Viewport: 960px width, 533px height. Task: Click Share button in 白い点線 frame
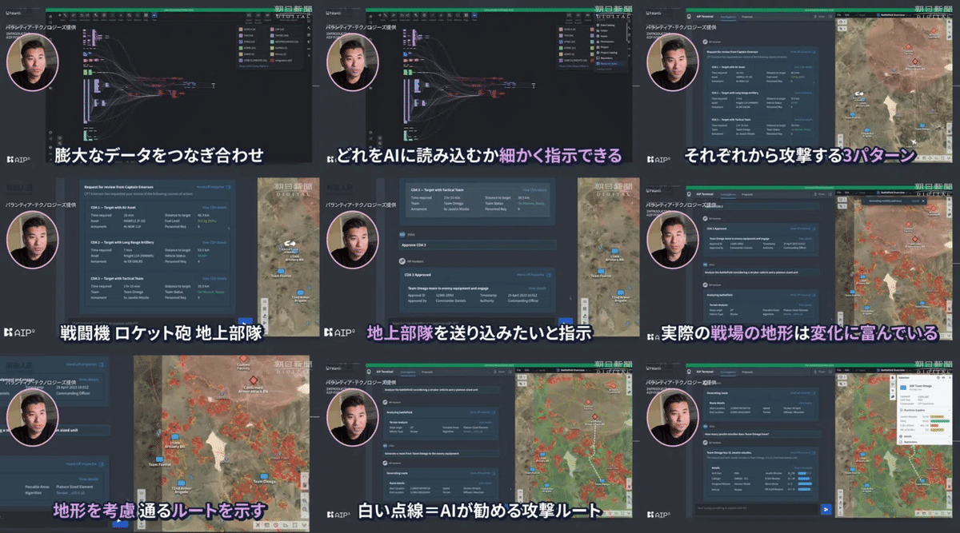[500, 372]
